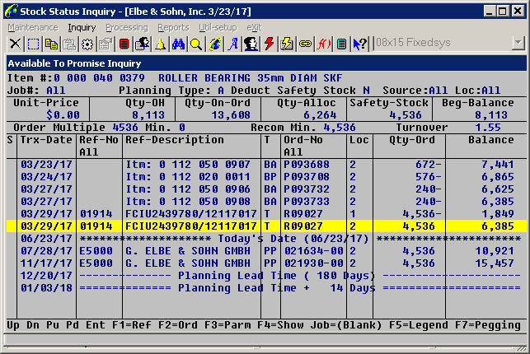Click the yellow bell icon
Viewport: 530px width, 354px height.
coord(160,44)
